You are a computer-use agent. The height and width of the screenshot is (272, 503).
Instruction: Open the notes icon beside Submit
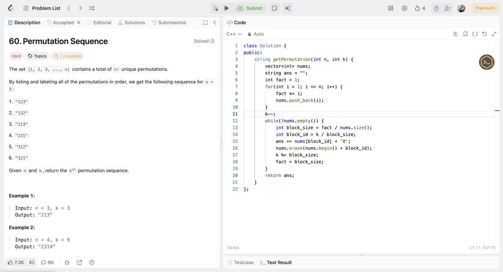(274, 8)
